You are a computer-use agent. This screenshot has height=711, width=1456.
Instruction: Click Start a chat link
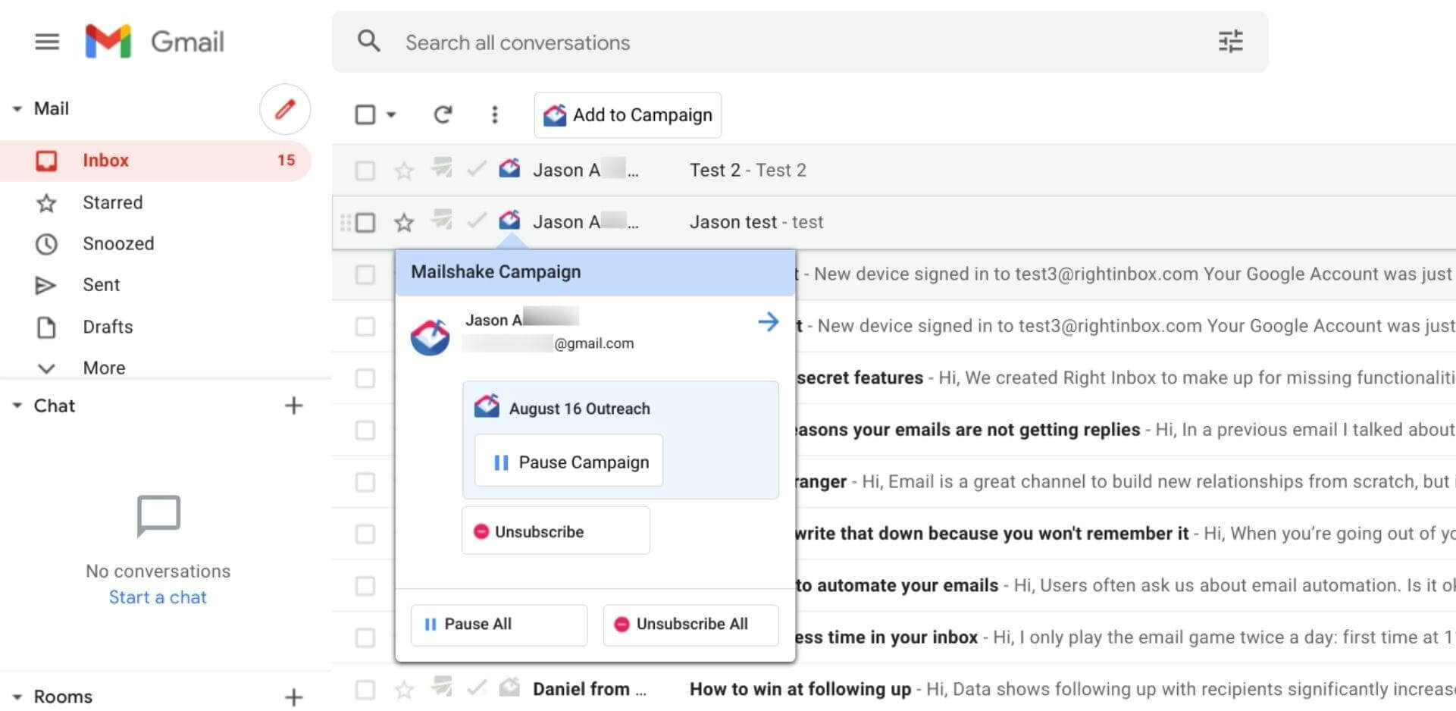pyautogui.click(x=158, y=597)
